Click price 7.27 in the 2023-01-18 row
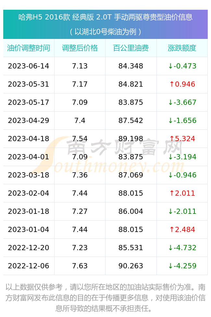This screenshot has width=211, height=317. coord(80,212)
